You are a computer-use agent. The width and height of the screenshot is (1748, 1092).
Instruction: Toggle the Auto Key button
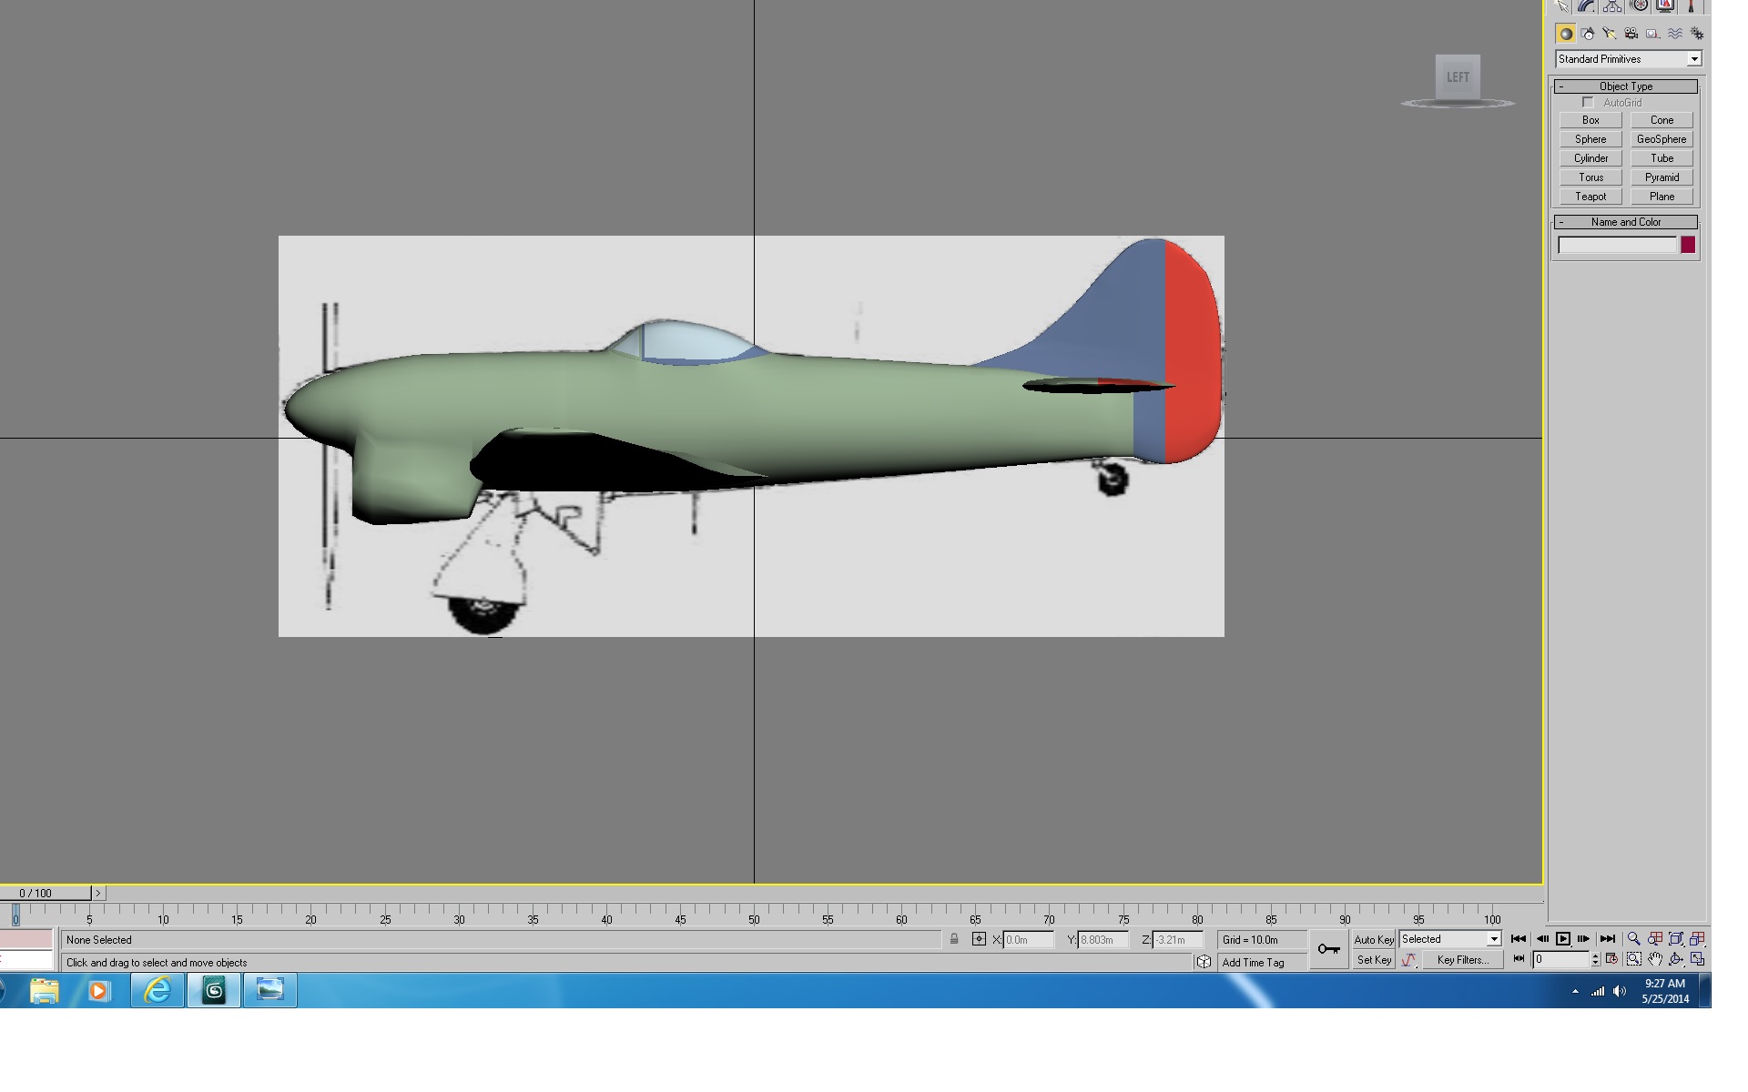coord(1374,940)
